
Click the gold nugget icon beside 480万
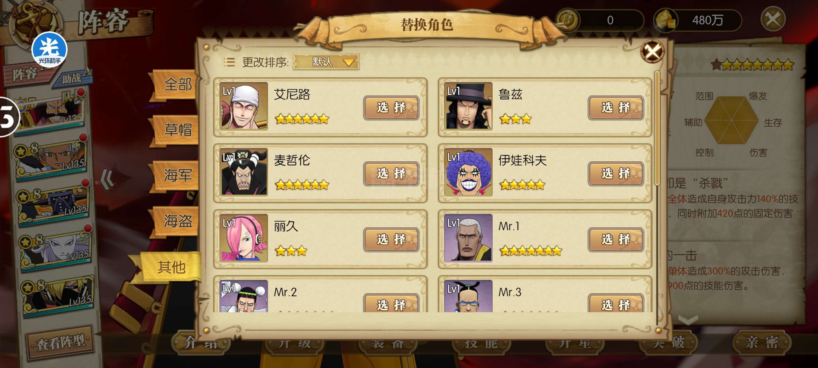pos(666,20)
